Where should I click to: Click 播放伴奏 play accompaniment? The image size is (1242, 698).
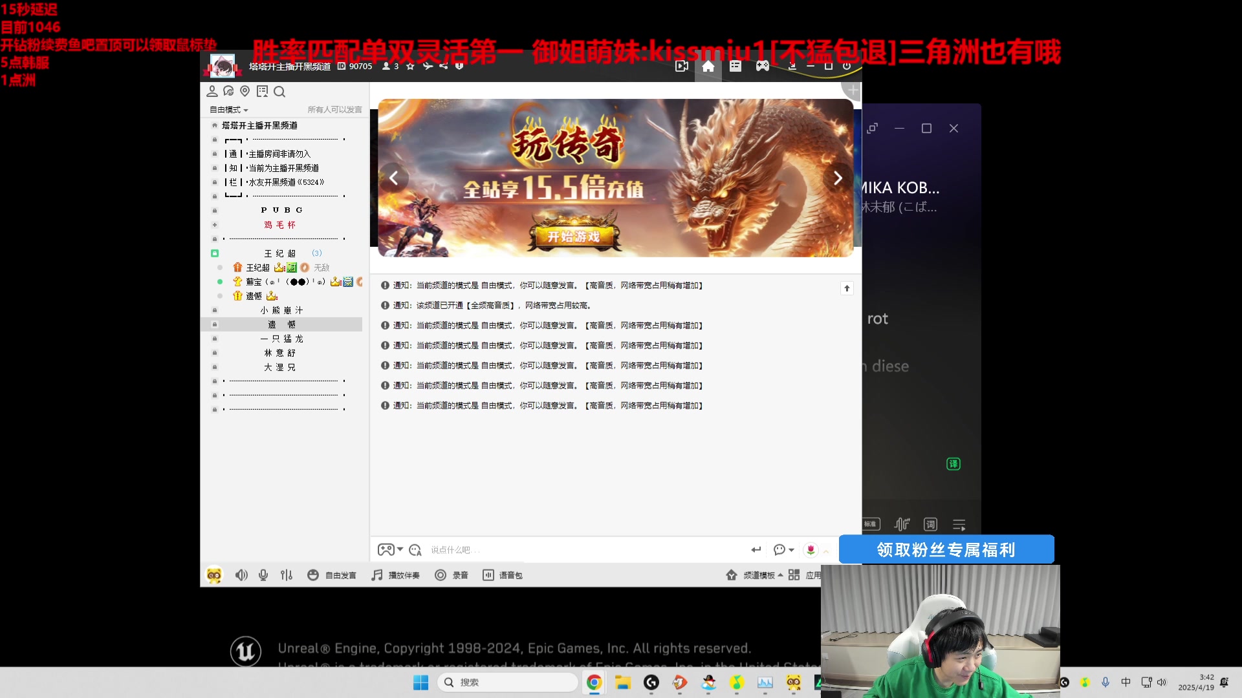coord(395,575)
